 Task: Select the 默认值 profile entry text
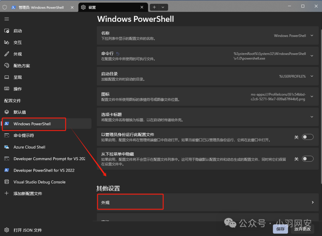click(20, 112)
